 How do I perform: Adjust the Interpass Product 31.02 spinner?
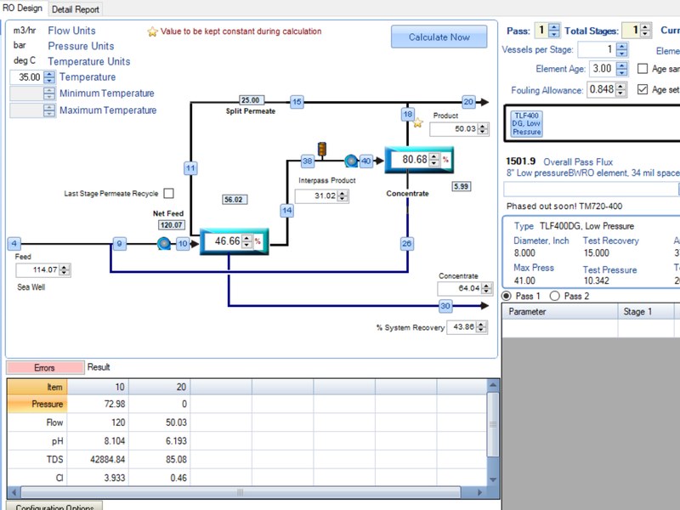click(343, 196)
